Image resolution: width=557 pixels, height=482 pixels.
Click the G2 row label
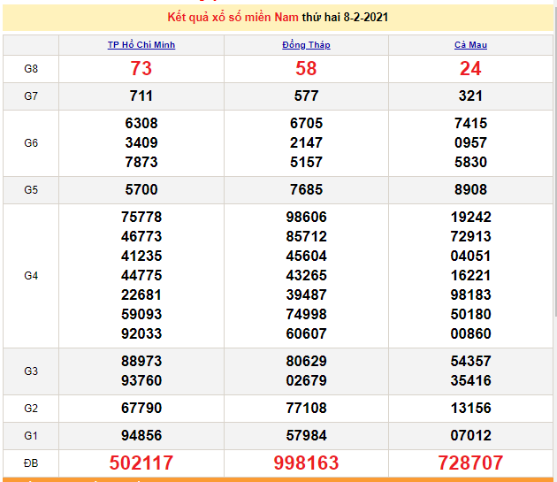coord(31,408)
